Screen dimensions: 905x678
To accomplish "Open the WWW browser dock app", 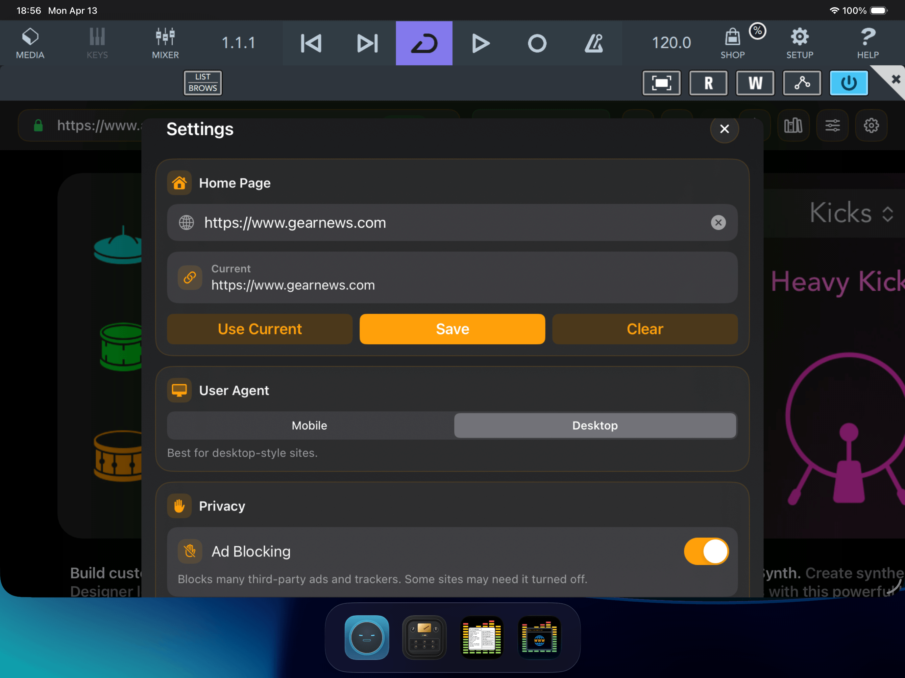I will (539, 638).
